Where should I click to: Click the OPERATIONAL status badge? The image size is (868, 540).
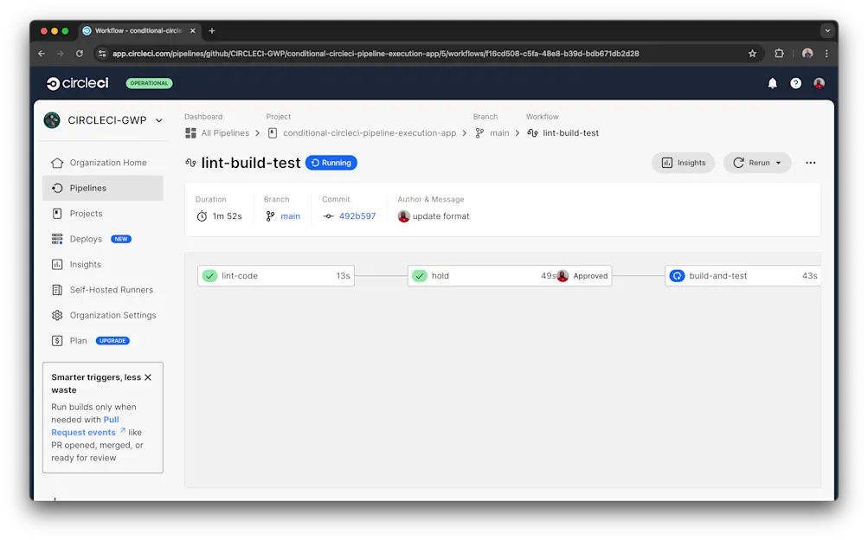[149, 83]
